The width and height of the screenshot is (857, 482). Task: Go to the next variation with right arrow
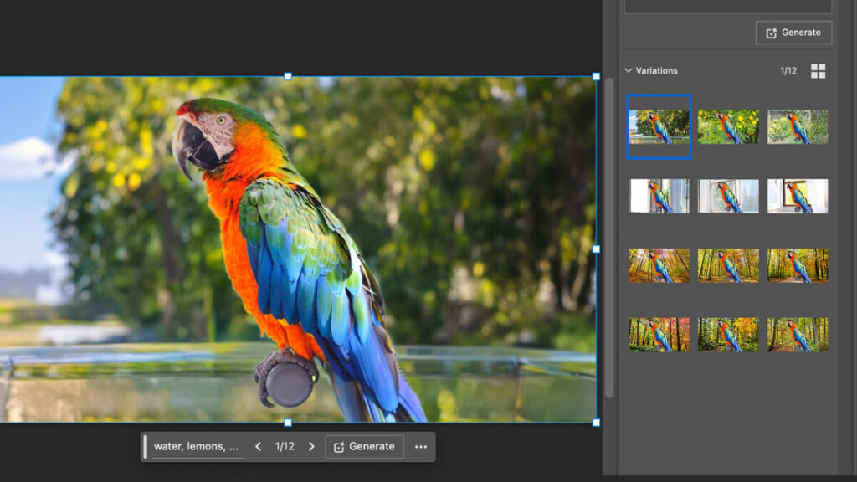coord(311,447)
